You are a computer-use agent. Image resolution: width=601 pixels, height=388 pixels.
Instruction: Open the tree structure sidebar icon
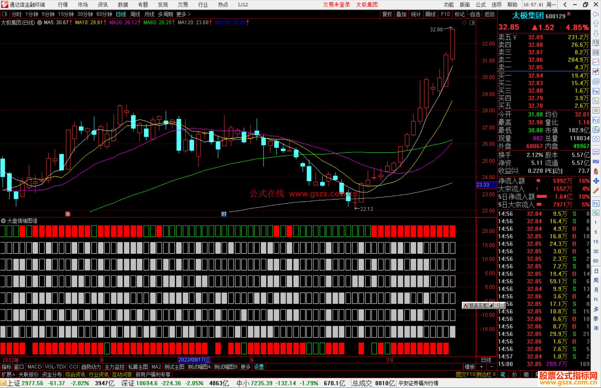[596, 101]
